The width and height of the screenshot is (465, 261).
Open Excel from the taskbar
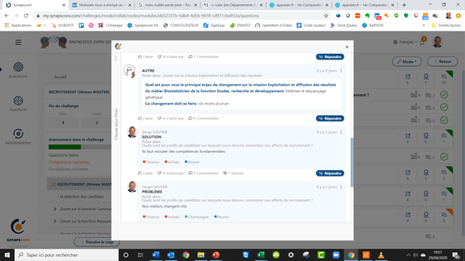coord(261,254)
